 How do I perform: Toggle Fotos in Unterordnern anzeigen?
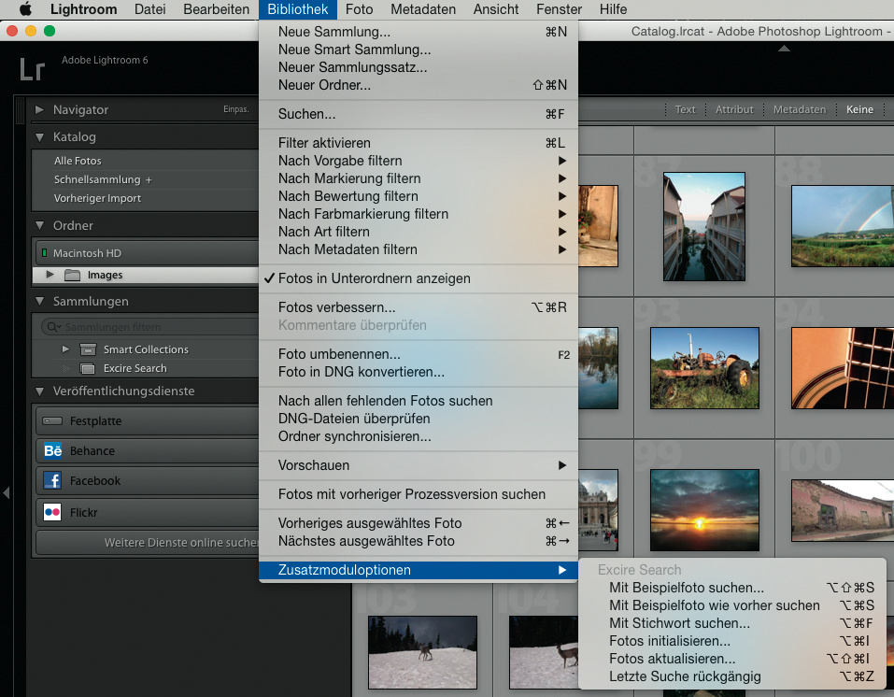click(x=374, y=278)
